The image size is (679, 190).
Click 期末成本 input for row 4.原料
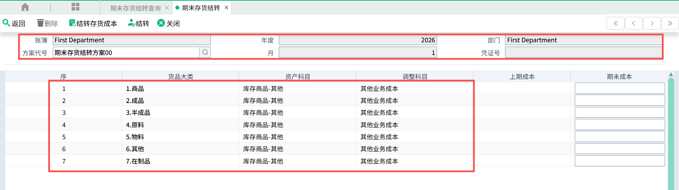click(x=619, y=125)
